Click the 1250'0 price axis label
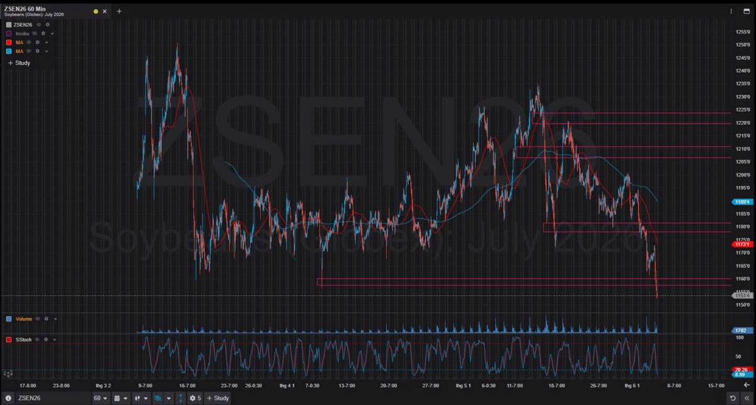Image resolution: width=756 pixels, height=405 pixels. click(x=742, y=45)
